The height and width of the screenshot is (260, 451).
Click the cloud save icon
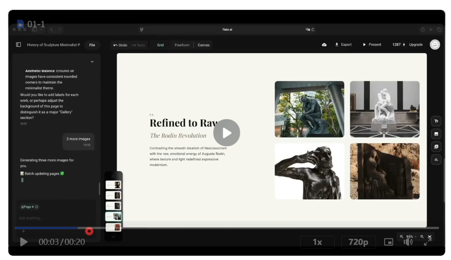tap(324, 45)
